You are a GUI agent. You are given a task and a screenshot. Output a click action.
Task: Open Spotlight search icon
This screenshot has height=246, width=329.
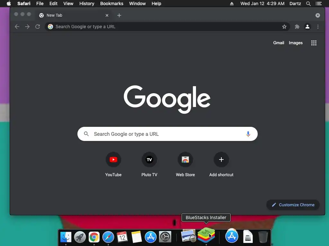point(308,4)
